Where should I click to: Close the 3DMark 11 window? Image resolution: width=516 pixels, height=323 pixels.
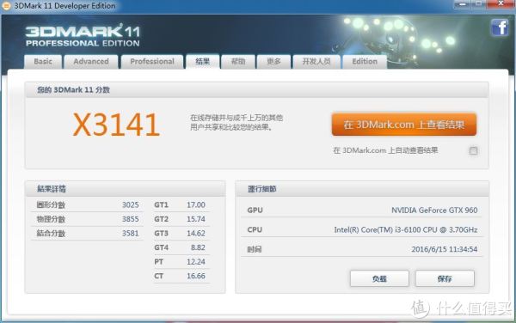[501, 3]
